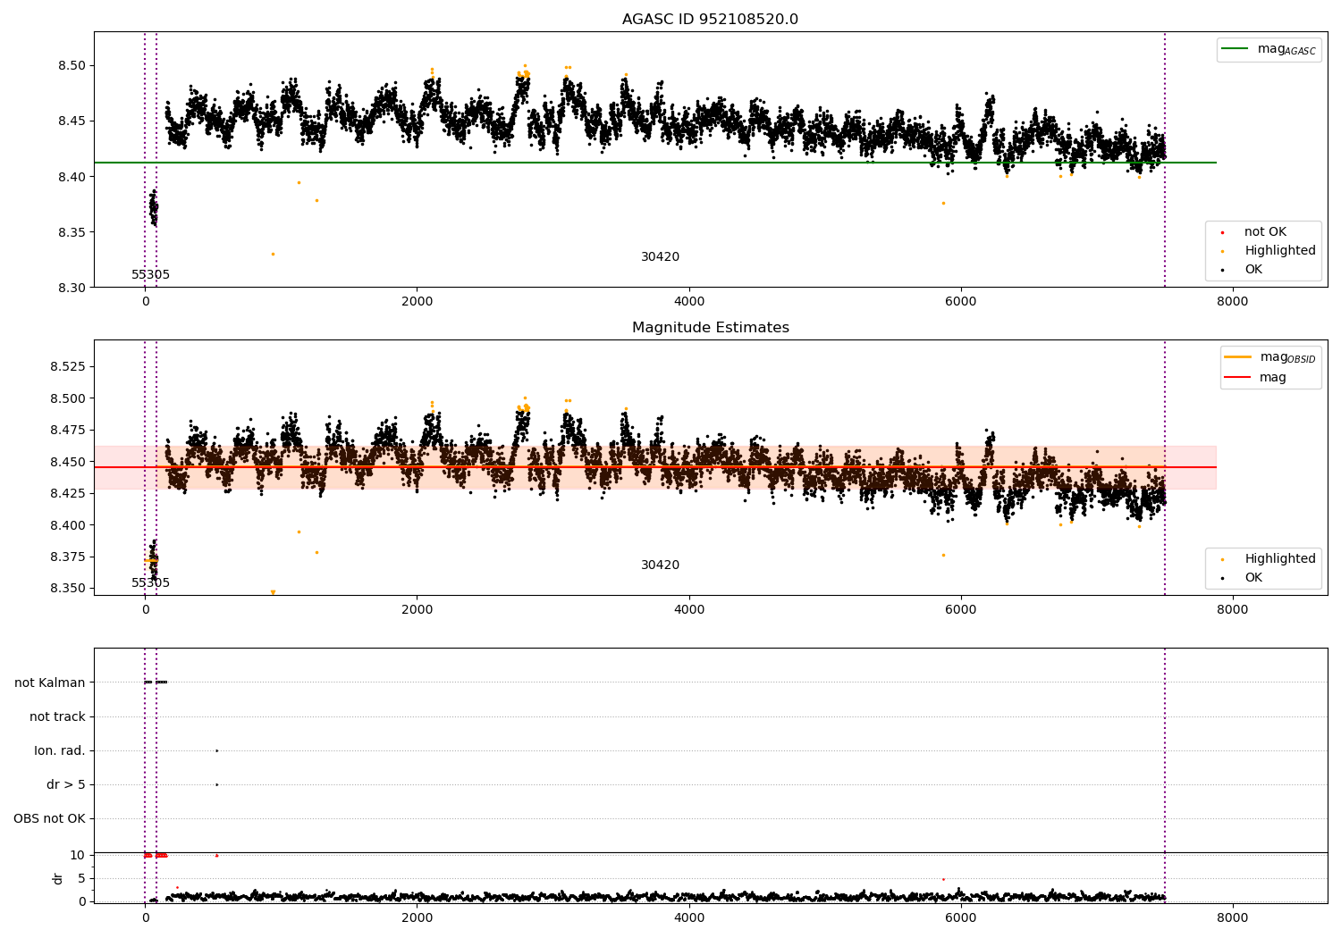This screenshot has width=1341, height=938.
Task: Click '55305' annotation in Magnitude Estimates plot
Action: click(150, 583)
